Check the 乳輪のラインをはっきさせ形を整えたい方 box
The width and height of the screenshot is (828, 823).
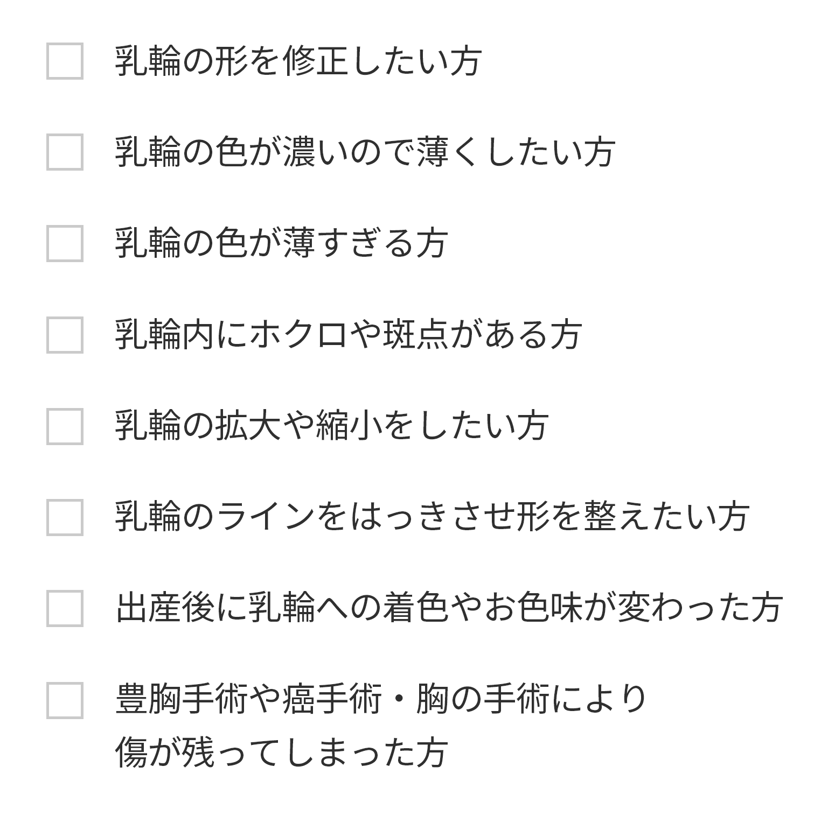(x=65, y=517)
